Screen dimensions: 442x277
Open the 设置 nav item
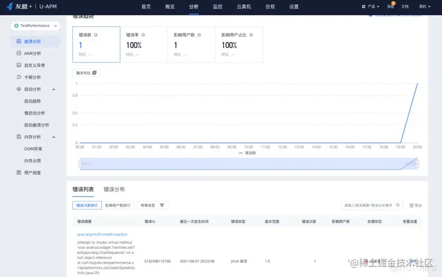294,7
